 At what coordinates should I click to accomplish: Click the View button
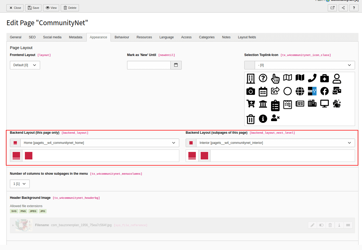(51, 8)
